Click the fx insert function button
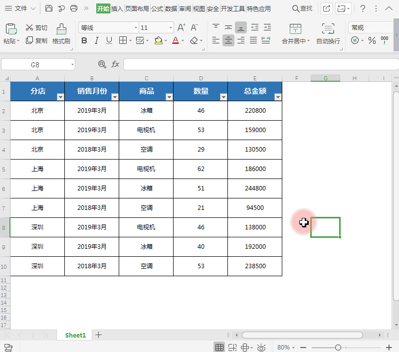This screenshot has width=399, height=352. click(x=116, y=64)
